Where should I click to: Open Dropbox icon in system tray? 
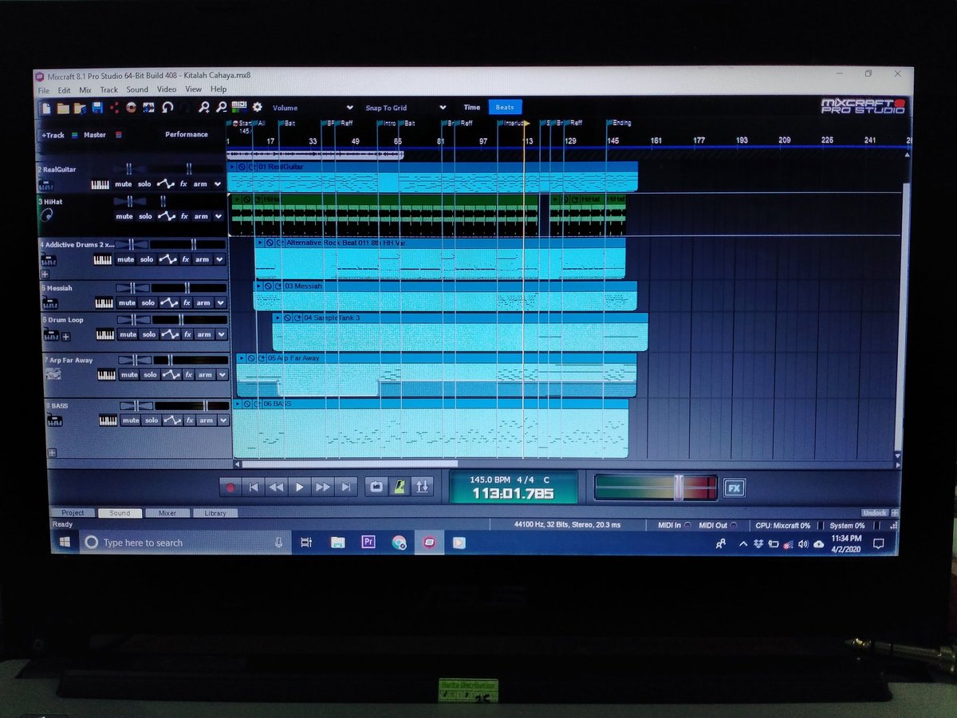[758, 543]
